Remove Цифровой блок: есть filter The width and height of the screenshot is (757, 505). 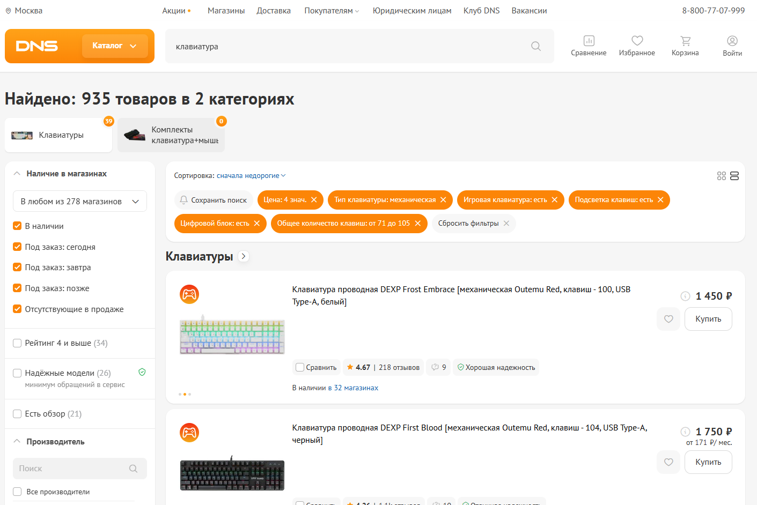coord(256,224)
